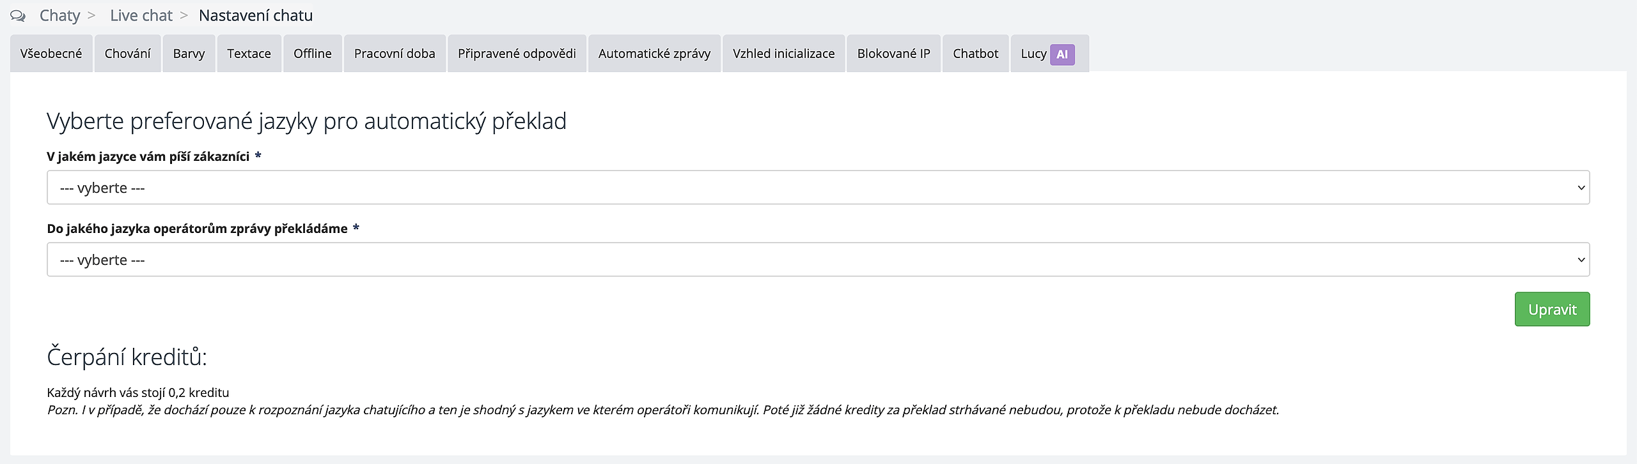
Task: Switch to the Všeobecné tab
Action: pos(51,54)
